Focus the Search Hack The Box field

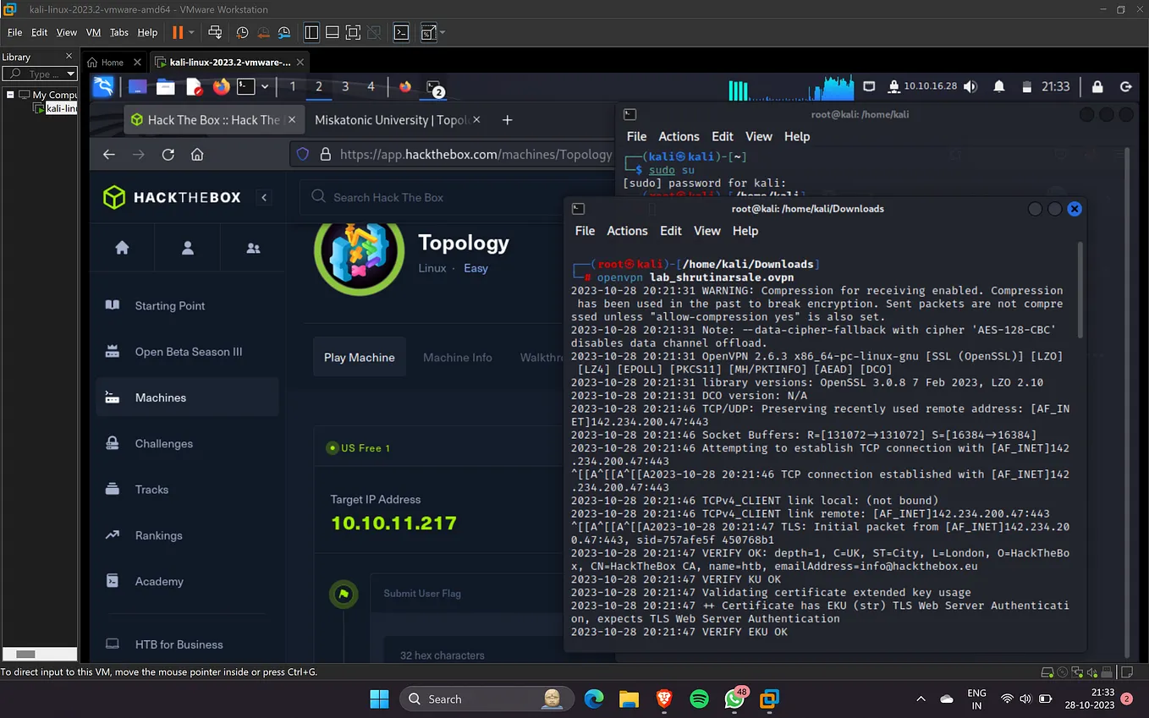tap(457, 197)
